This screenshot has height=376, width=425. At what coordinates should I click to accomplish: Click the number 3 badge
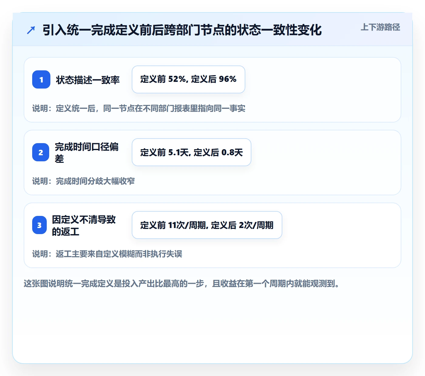click(39, 225)
